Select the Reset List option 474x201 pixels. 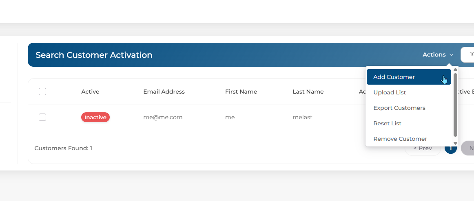click(x=388, y=123)
